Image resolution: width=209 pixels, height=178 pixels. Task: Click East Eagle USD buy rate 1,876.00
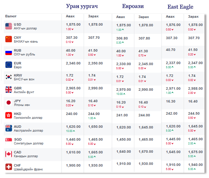(173, 25)
